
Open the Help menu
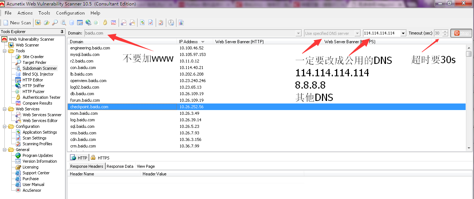(x=95, y=13)
